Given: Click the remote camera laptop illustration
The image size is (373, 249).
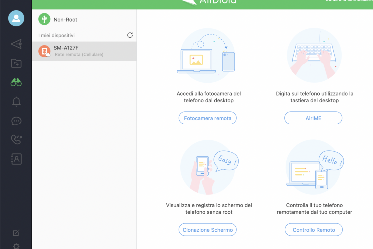Looking at the screenshot, I should 207,54.
